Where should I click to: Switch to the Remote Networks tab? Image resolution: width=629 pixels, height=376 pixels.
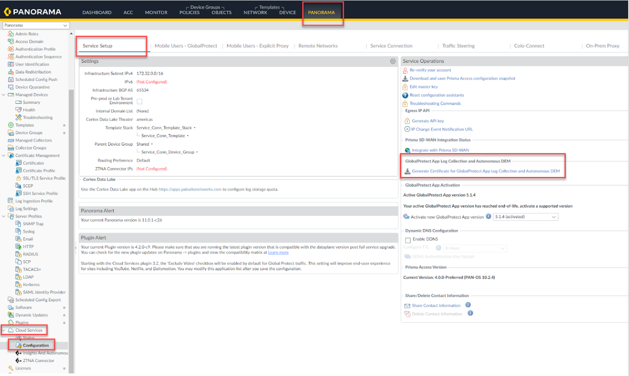point(317,46)
